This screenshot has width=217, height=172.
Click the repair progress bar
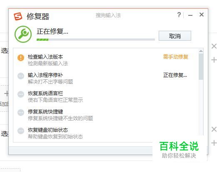(x=96, y=40)
